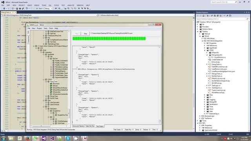251x141 pixels.
Task: Switch to Tests Not Run tab
Action: click(x=90, y=126)
